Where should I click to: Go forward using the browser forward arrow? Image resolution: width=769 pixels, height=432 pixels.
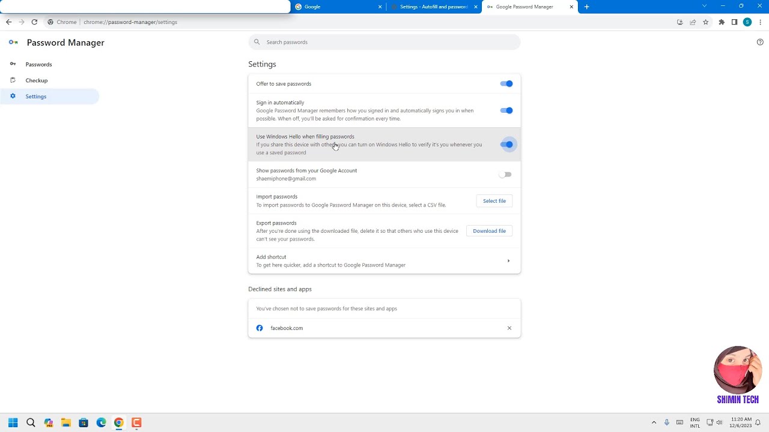click(x=22, y=22)
